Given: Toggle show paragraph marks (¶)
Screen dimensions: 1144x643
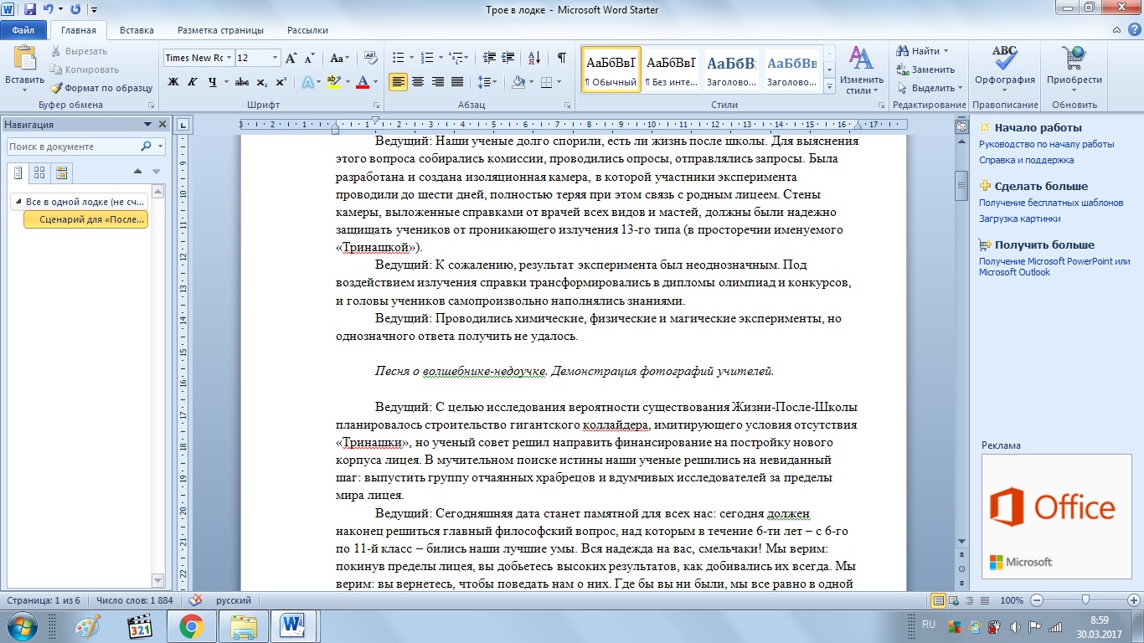Looking at the screenshot, I should click(561, 58).
